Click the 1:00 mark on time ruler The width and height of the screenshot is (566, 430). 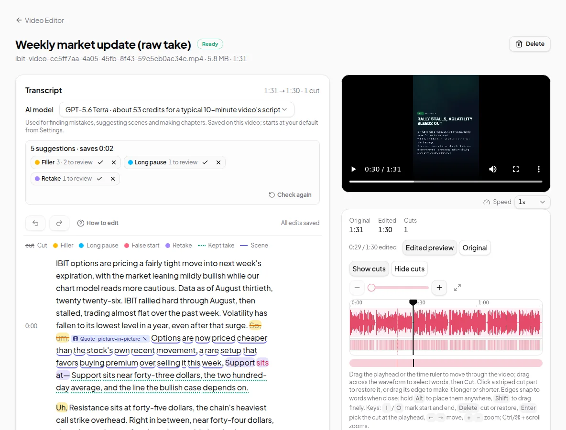pyautogui.click(x=484, y=302)
